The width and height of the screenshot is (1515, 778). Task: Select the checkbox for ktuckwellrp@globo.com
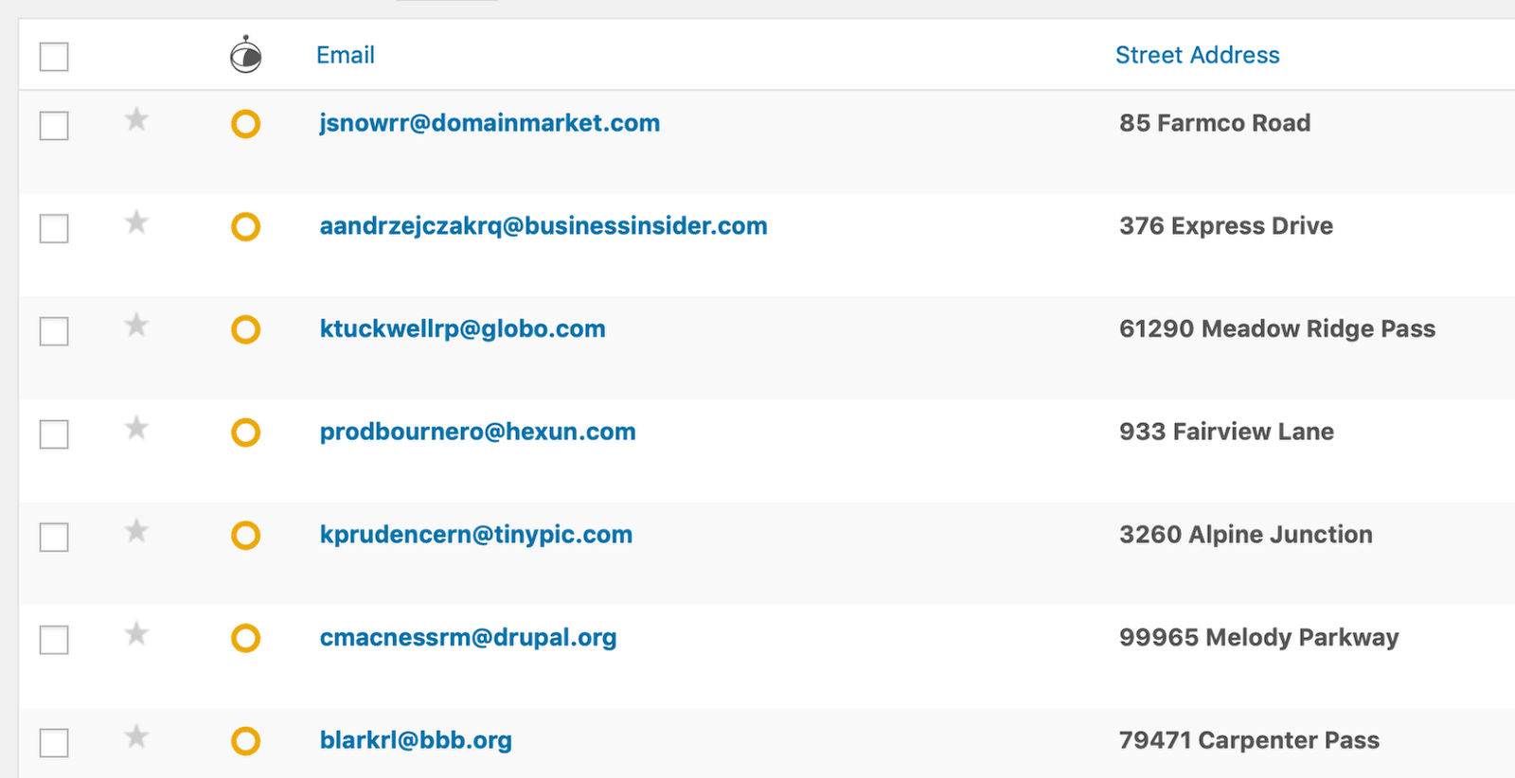point(54,331)
